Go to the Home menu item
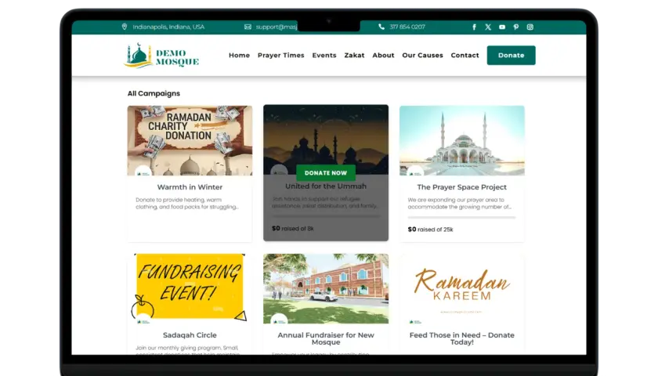This screenshot has width=658, height=376. (x=239, y=56)
